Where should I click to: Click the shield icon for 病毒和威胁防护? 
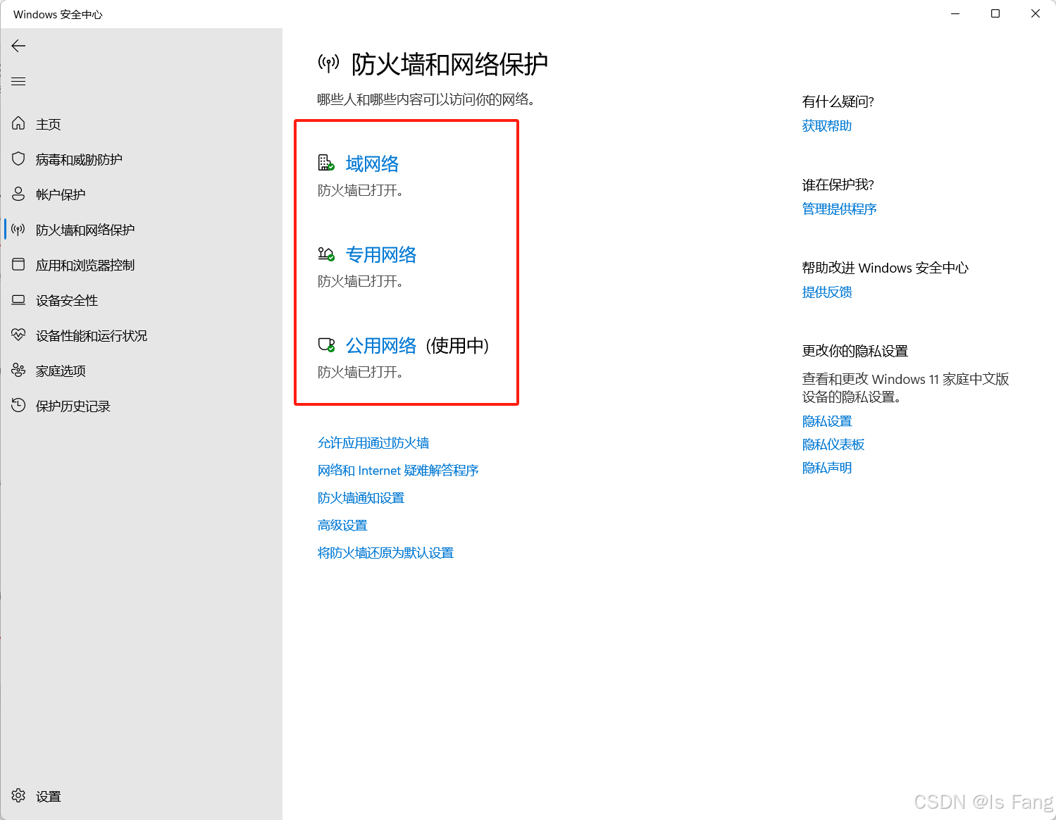[18, 159]
